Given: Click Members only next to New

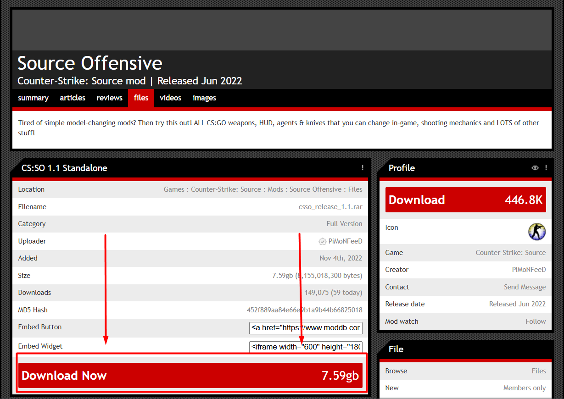Looking at the screenshot, I should click(x=525, y=388).
